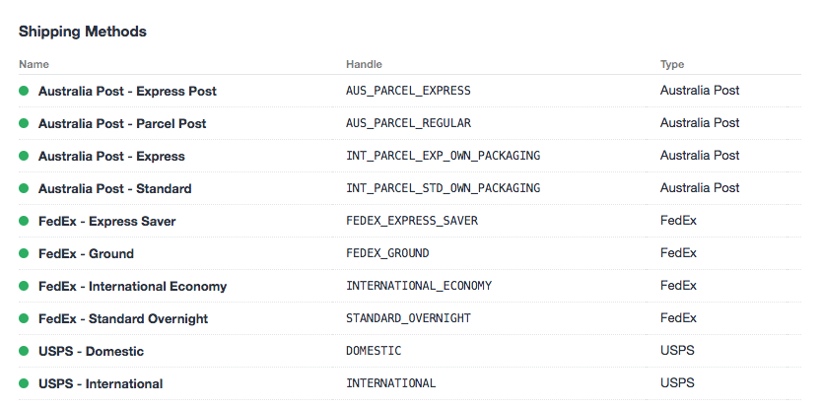
Task: Click green status dot beside FedEx - Ground
Action: [x=25, y=253]
